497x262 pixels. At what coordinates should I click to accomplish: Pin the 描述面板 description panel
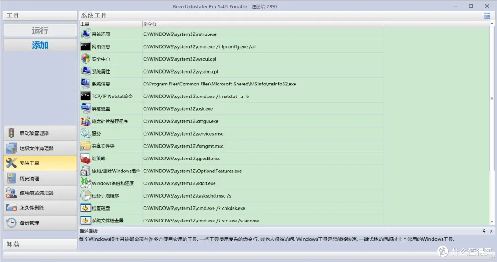(x=484, y=231)
